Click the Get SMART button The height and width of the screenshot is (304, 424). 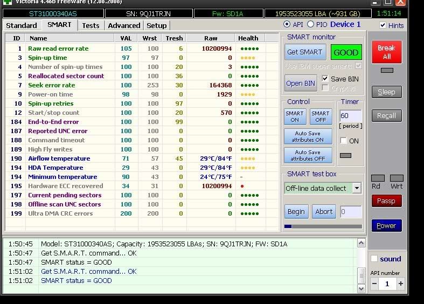tap(304, 52)
